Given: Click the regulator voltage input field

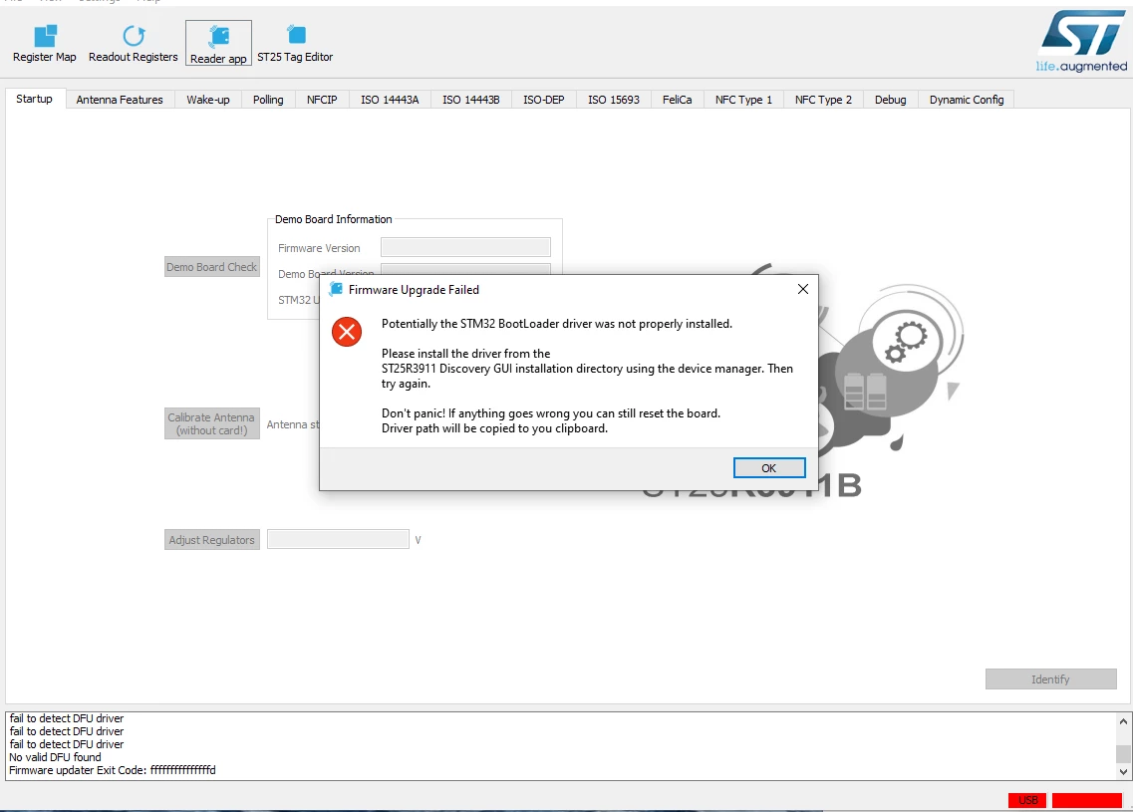Looking at the screenshot, I should click(x=338, y=539).
